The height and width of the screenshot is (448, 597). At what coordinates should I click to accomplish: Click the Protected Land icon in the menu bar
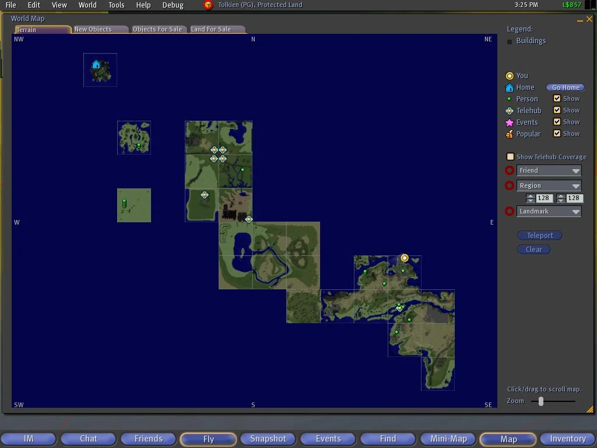(x=208, y=5)
